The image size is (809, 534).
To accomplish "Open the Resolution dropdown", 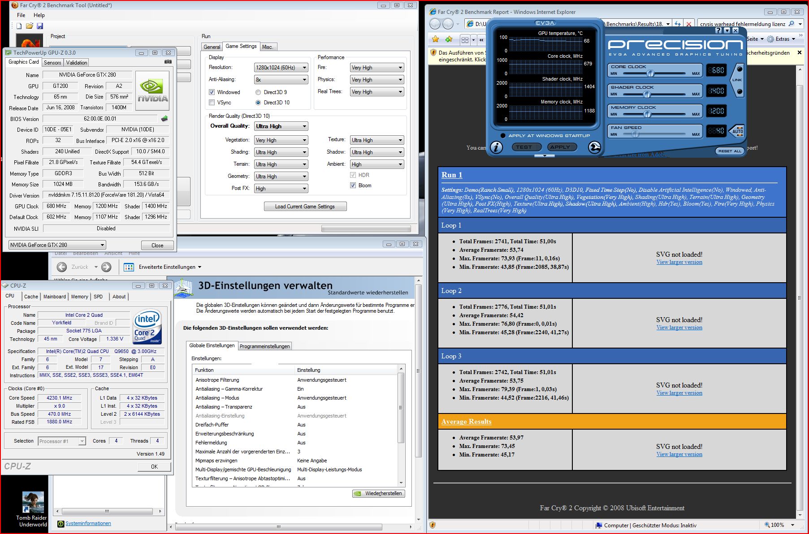I will (x=281, y=68).
